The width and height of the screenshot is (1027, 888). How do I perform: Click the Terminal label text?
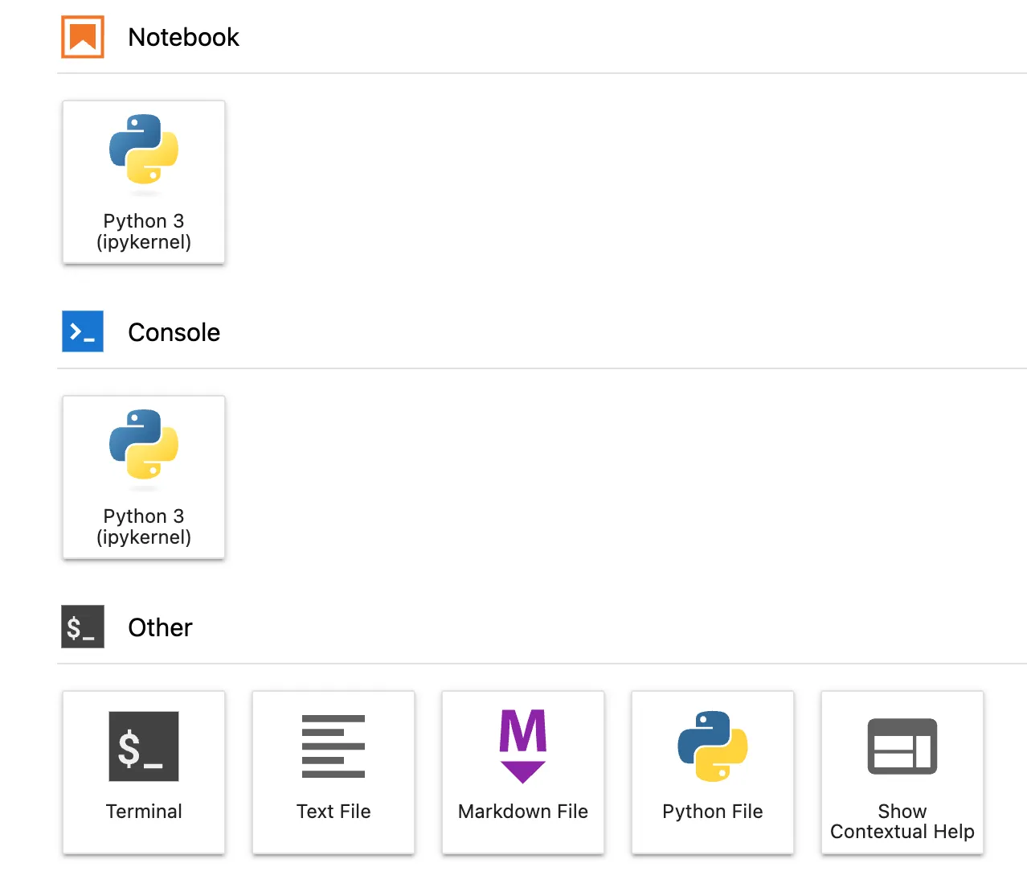pos(144,812)
